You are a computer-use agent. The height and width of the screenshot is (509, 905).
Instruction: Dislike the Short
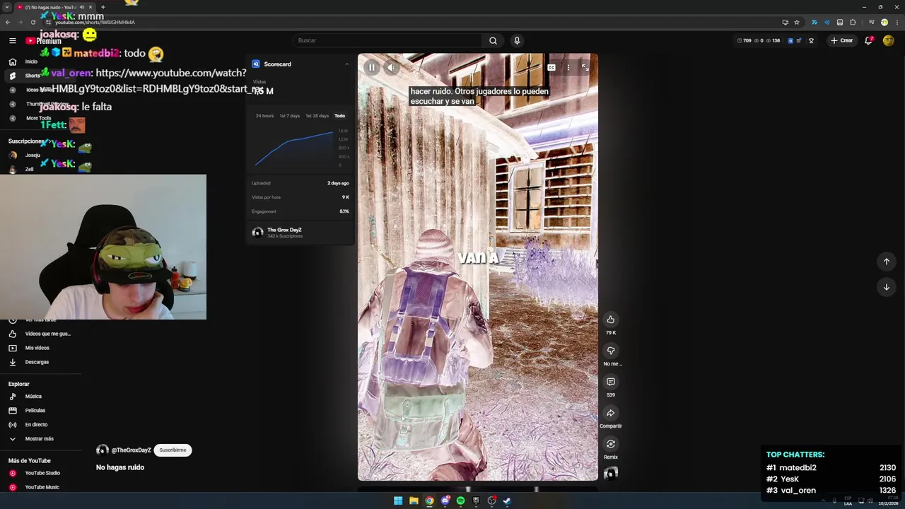610,351
